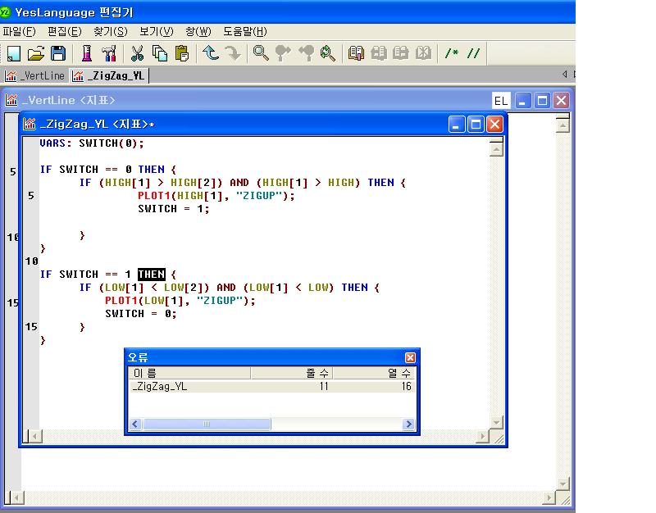Switch to the _VertLine tab
This screenshot has width=656, height=513.
[35, 75]
